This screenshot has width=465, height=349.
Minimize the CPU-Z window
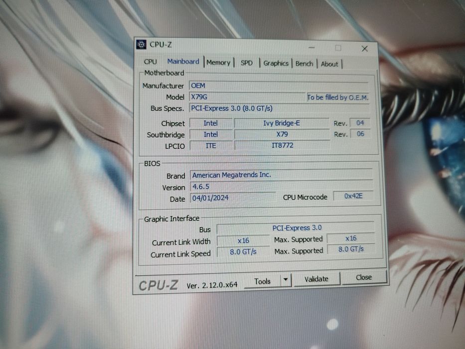tap(311, 47)
